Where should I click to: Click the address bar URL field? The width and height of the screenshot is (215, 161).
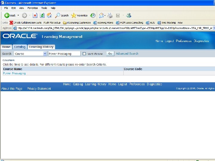tap(114, 28)
